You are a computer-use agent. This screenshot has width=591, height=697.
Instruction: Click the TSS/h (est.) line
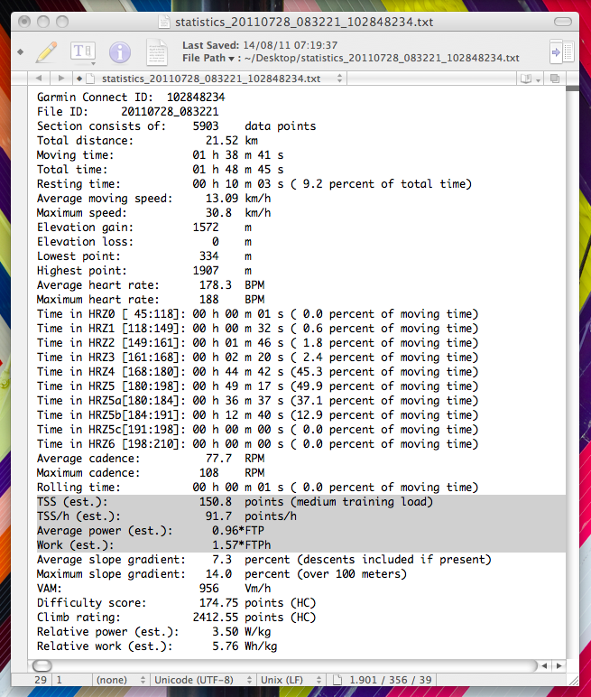click(x=167, y=516)
